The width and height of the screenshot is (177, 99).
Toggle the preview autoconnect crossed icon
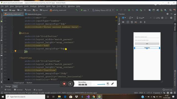pos(132,22)
